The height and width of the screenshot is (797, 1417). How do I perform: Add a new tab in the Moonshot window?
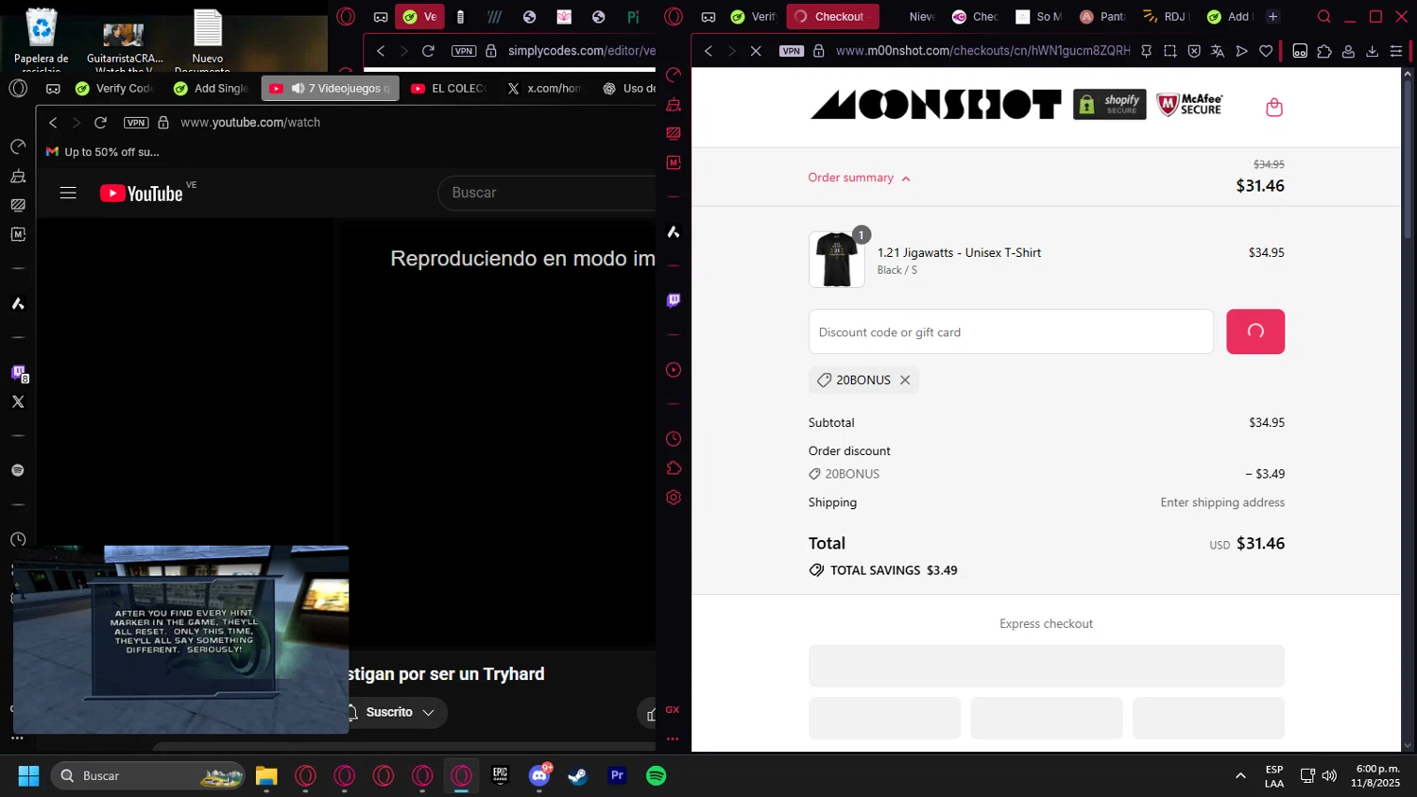point(1272,16)
